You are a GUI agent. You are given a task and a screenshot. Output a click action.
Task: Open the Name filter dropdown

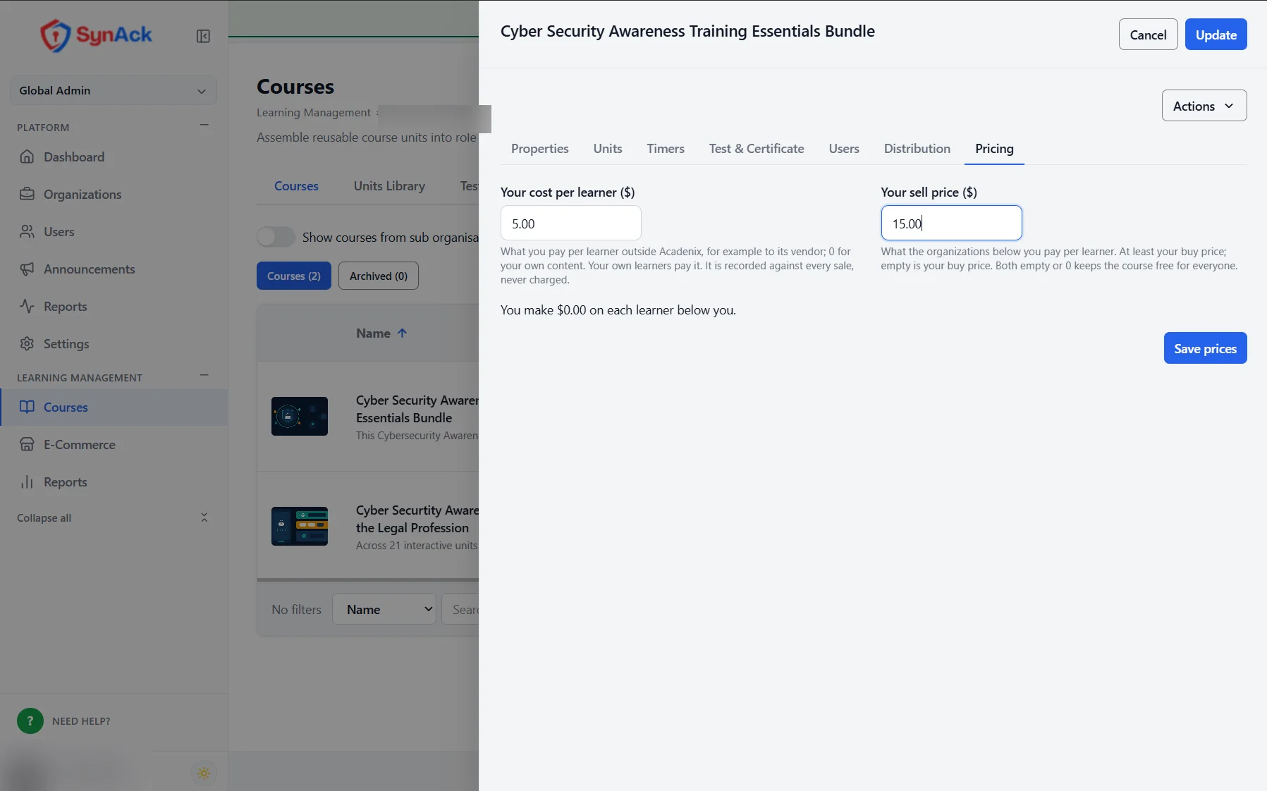point(384,609)
